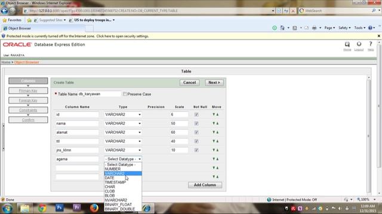Move the ttl column up
The image size is (382, 214).
(217, 141)
